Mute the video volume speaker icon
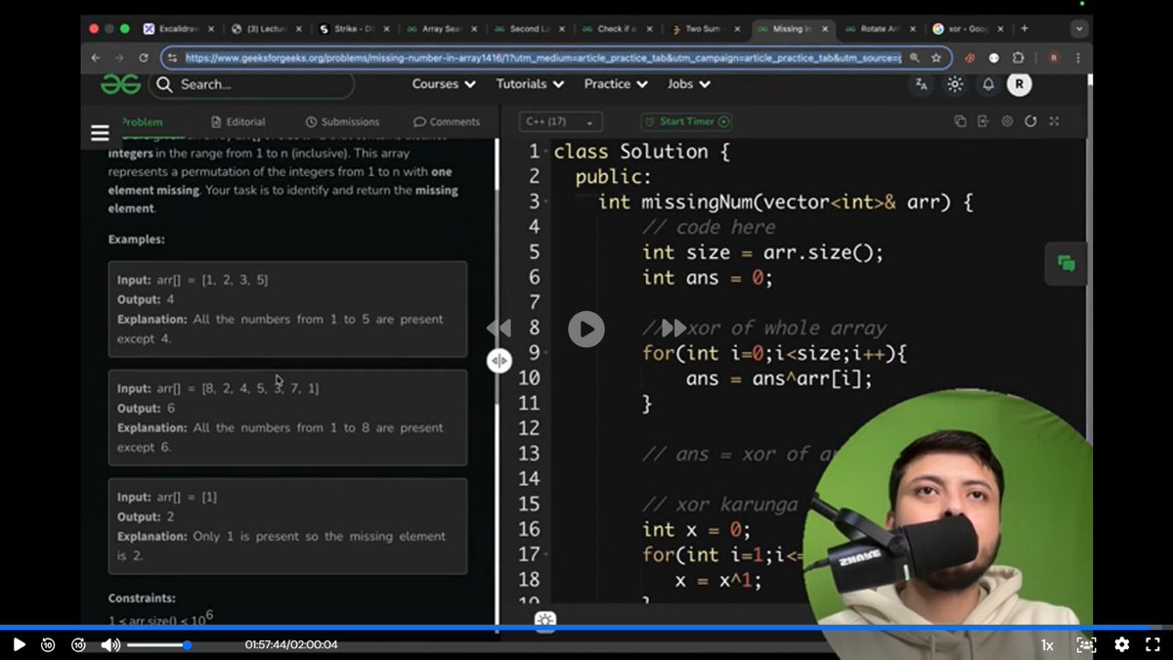 pyautogui.click(x=110, y=644)
